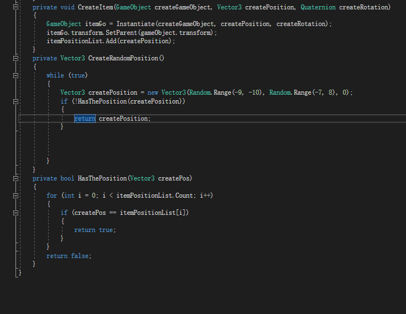Click 'itemGo.transform.SetParent' line
The width and height of the screenshot is (406, 314).
click(x=132, y=33)
